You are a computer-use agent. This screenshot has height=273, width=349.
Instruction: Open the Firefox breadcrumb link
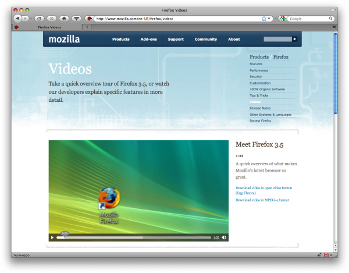(281, 57)
